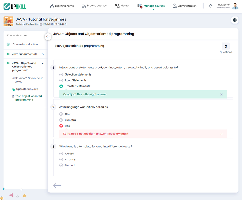The image size is (242, 200).
Task: Click the Java Fundamentals module title
Action: click(x=25, y=54)
